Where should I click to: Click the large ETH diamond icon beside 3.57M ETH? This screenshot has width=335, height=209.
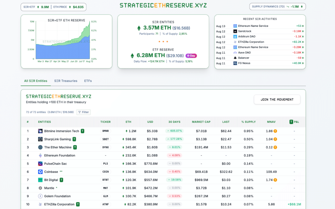coord(139,28)
